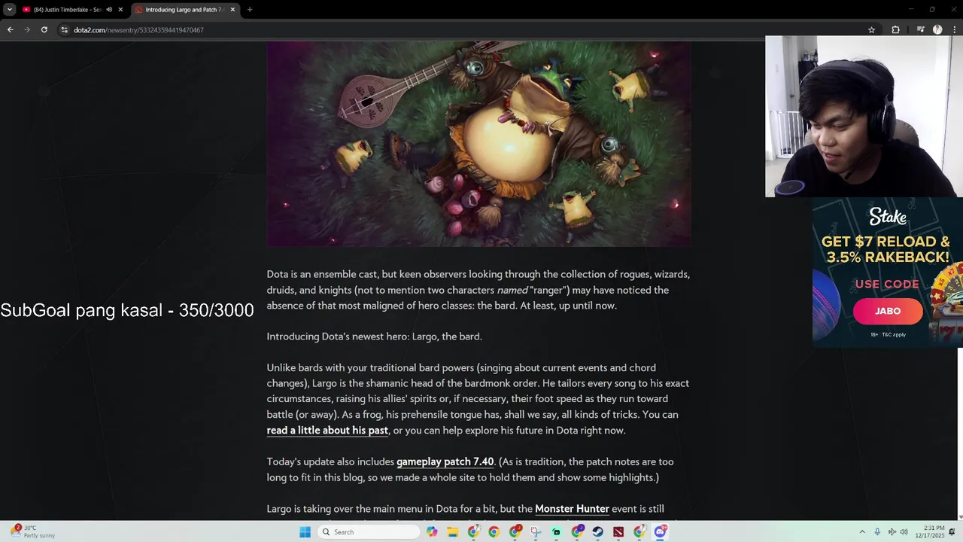
Task: View site information for dota2.com
Action: pos(65,30)
